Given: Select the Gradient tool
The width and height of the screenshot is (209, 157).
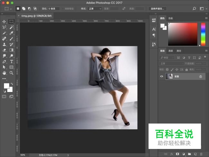Looking at the screenshot, I should pos(11,50).
